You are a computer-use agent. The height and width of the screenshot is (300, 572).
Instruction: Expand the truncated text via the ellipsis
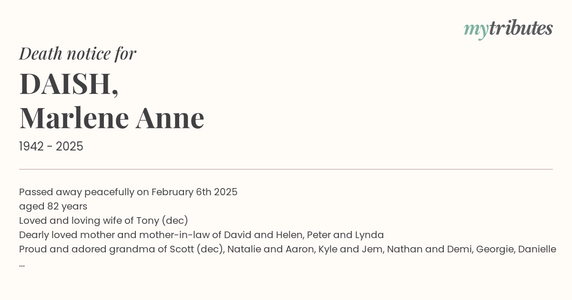[22, 265]
